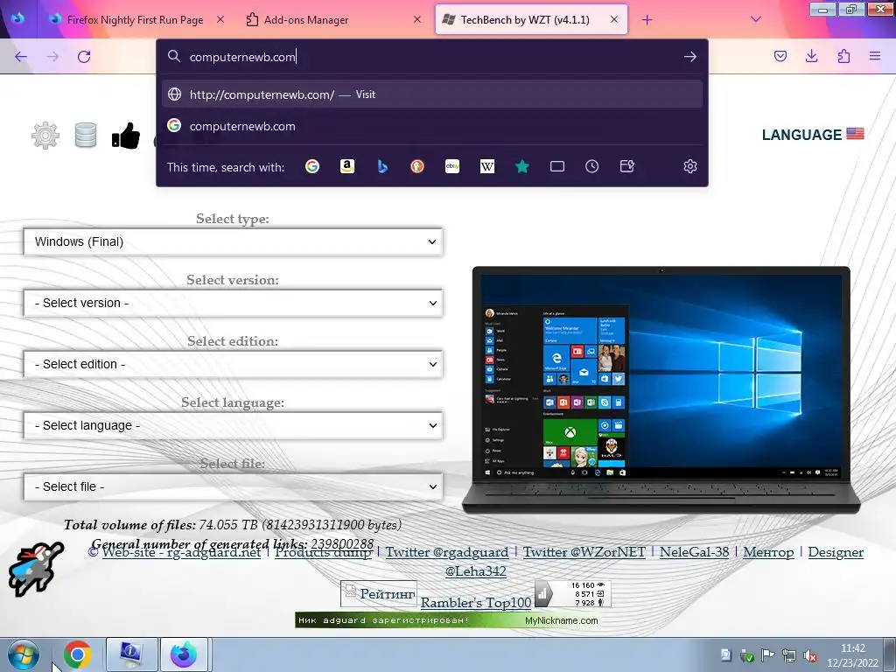Screen dimensions: 896x672
Task: Click the Firefox Nightly taskbar button
Action: click(x=184, y=654)
